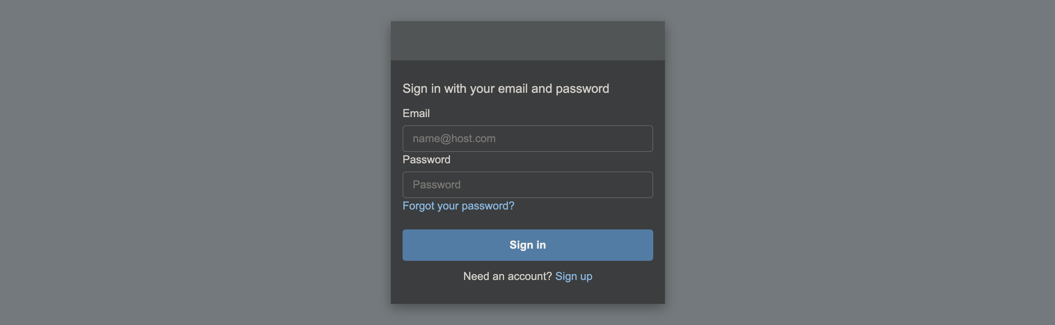1055x325 pixels.
Task: Follow the Sign up link
Action: tap(573, 276)
